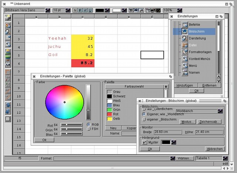
Task: Select the RGB color model radio button
Action: point(89,124)
